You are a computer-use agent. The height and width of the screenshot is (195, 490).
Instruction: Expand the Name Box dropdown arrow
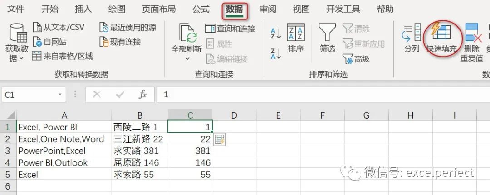coord(60,95)
